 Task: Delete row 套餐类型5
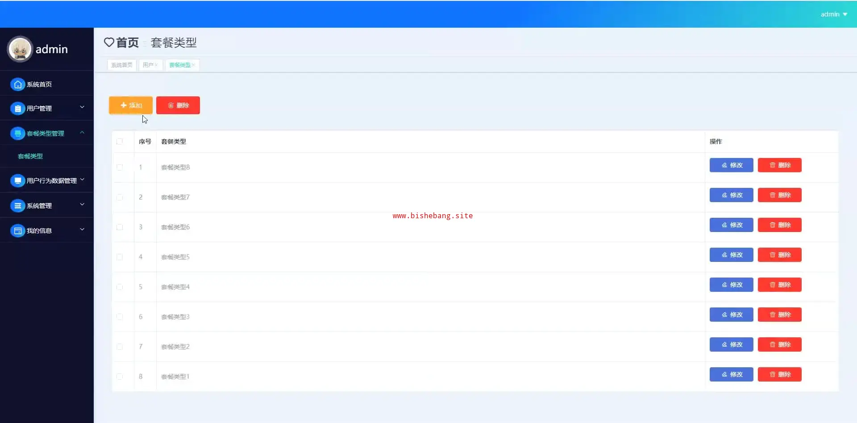click(x=780, y=255)
